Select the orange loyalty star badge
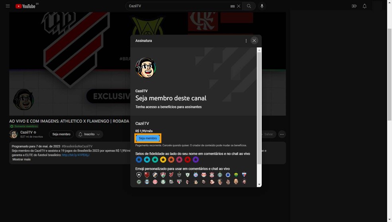 coord(171,159)
